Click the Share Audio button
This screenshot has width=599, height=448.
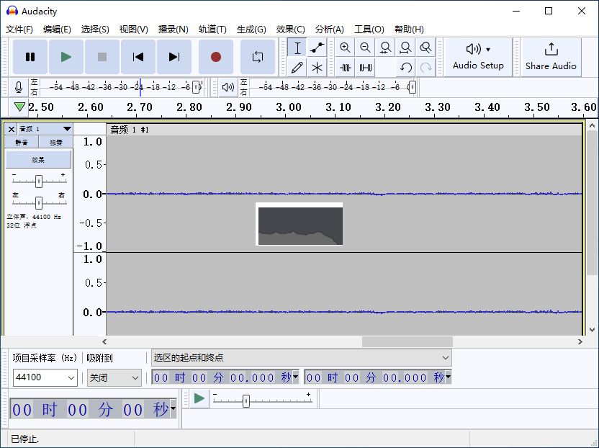click(x=550, y=57)
